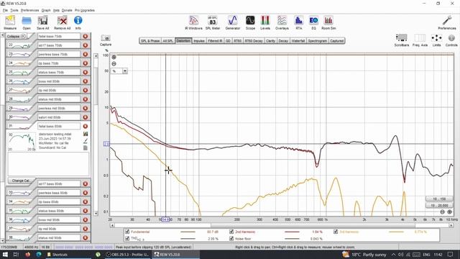Click the dp bass 70db name field
This screenshot has height=259, width=460.
(59, 63)
